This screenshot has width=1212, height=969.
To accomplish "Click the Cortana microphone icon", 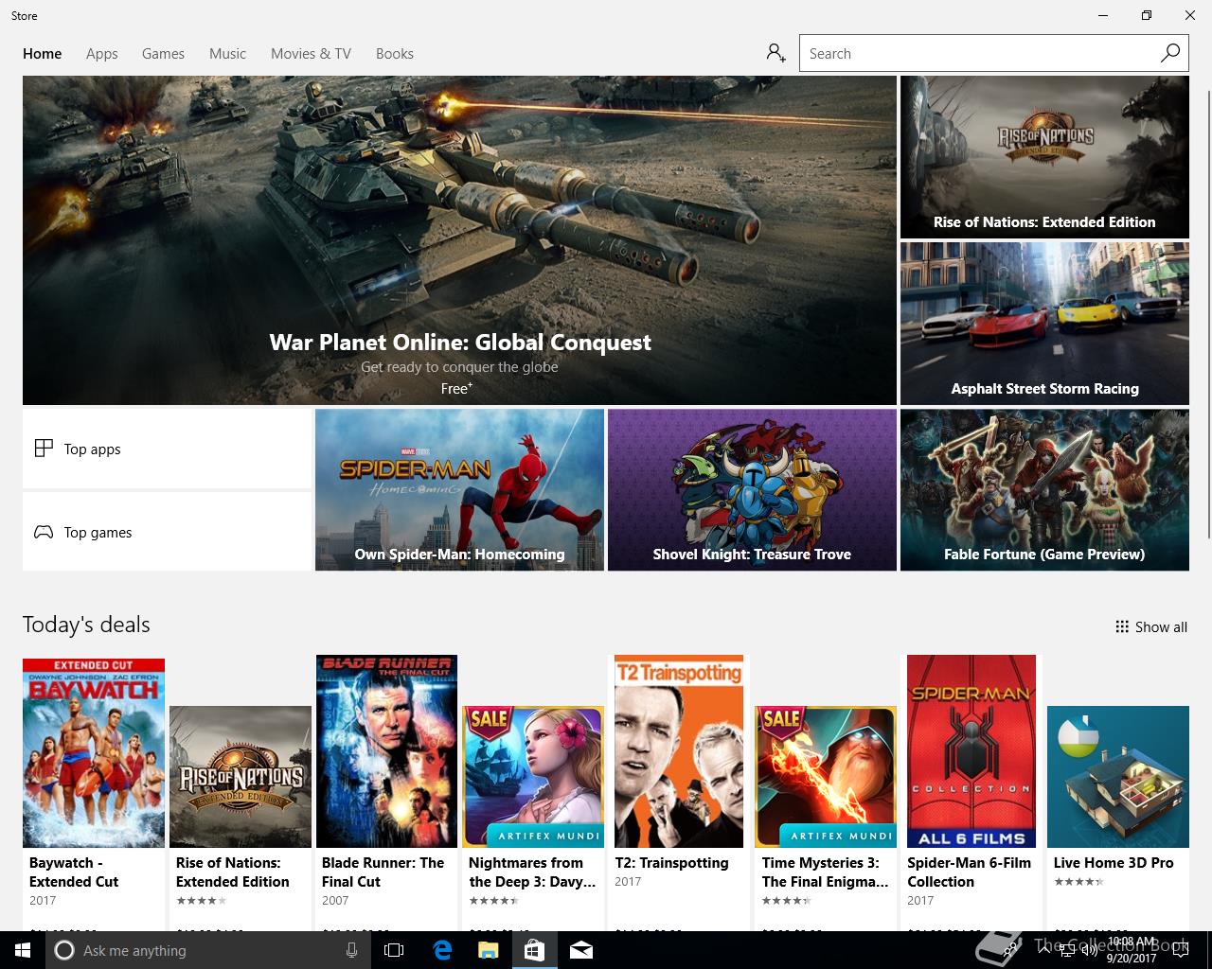I will coord(351,950).
